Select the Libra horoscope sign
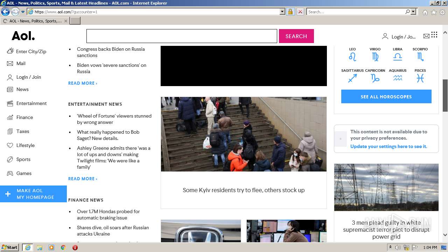The height and width of the screenshot is (252, 448). 398,54
